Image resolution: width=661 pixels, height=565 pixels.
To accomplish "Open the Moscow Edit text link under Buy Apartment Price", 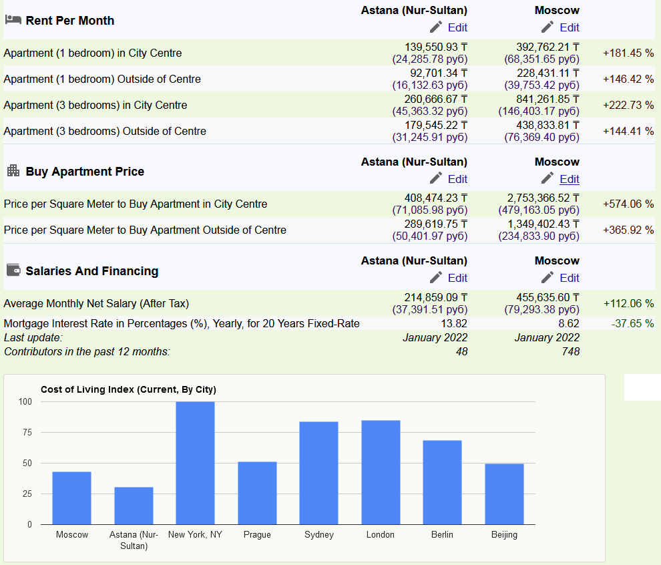I will (x=570, y=179).
